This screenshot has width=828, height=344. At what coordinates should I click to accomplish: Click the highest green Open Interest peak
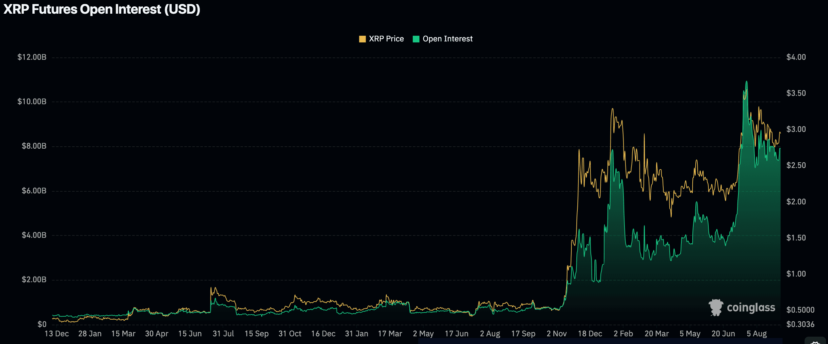(746, 82)
